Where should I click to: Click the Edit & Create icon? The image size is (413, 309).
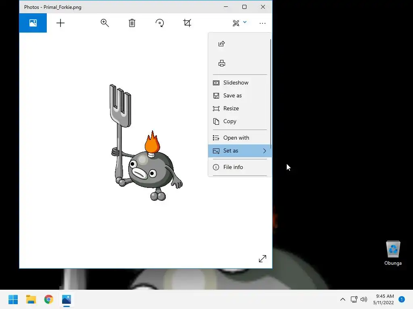(236, 23)
